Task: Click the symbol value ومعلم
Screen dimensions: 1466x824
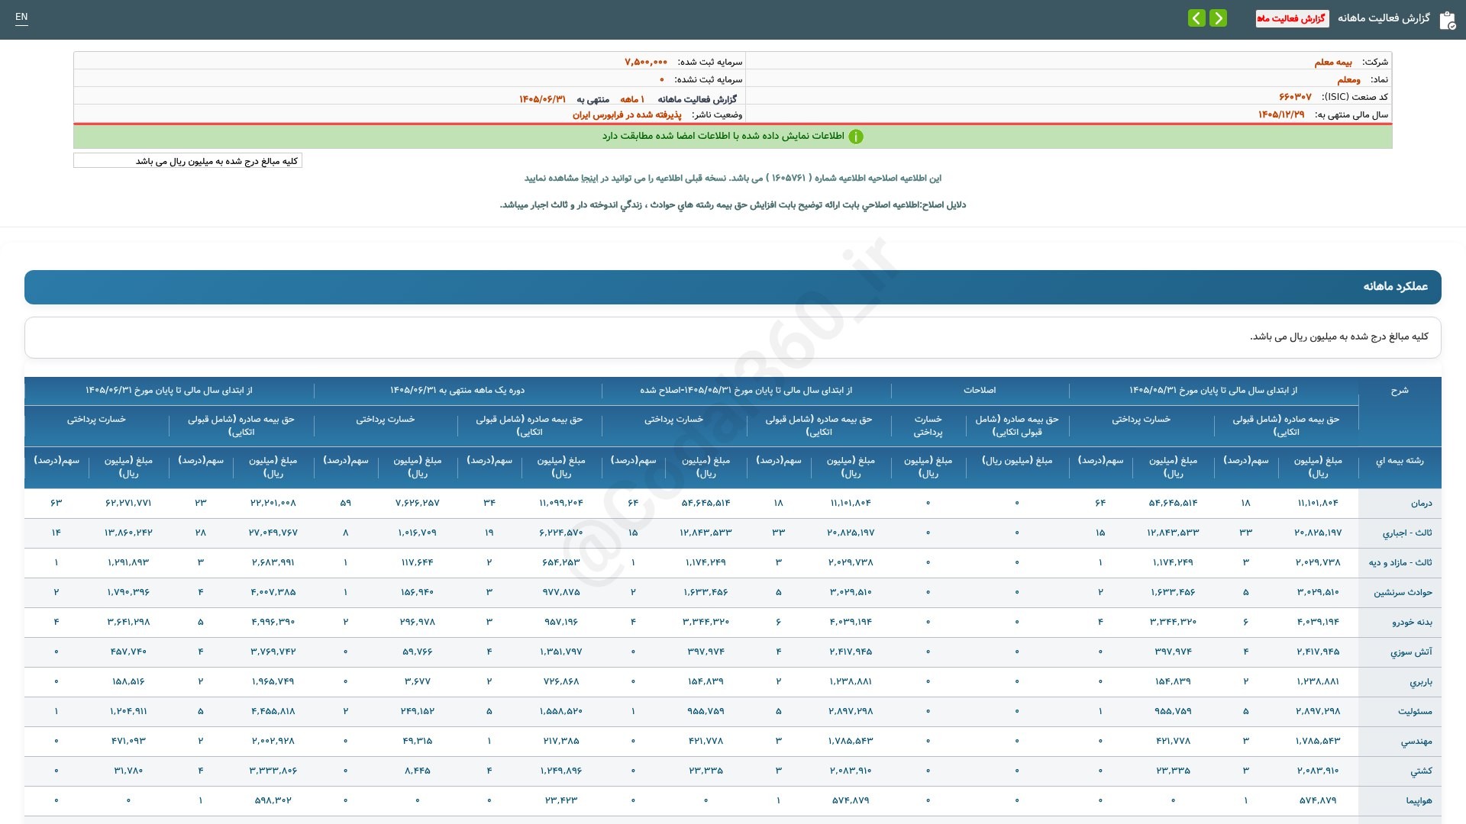Action: coord(1348,79)
